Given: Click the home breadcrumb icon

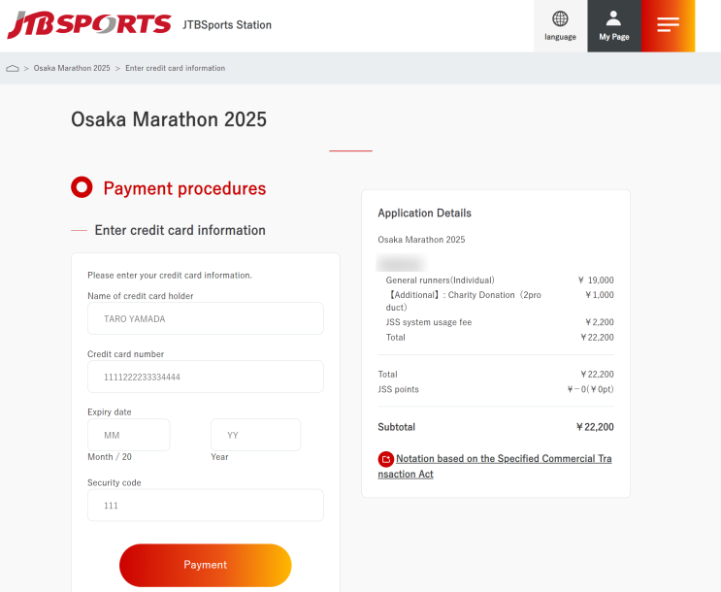Looking at the screenshot, I should pos(12,69).
